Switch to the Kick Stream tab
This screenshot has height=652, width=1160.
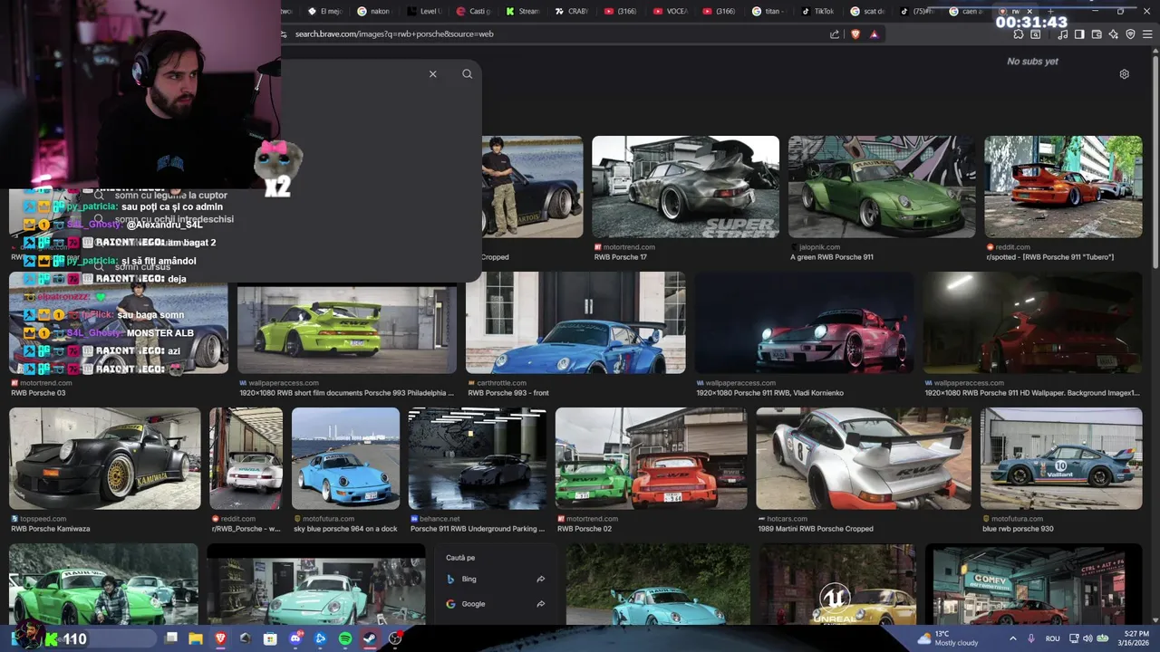523,11
